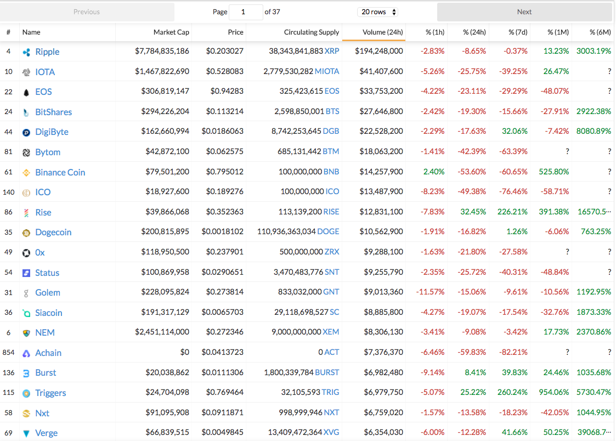
Task: Select the $0.528083 price cell
Action: pos(225,71)
